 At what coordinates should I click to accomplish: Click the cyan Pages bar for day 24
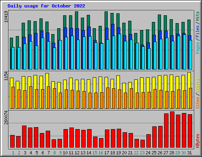(149, 59)
